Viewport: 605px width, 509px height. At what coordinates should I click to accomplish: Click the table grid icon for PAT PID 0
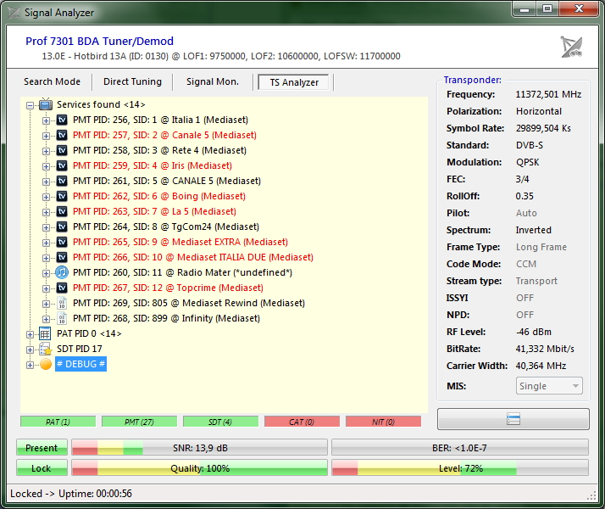point(45,333)
